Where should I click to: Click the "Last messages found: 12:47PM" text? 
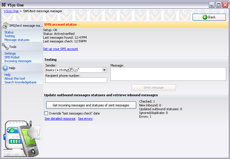[65, 37]
